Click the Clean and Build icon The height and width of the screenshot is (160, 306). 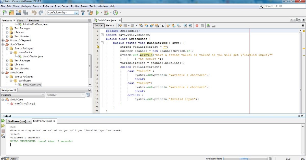click(91, 13)
